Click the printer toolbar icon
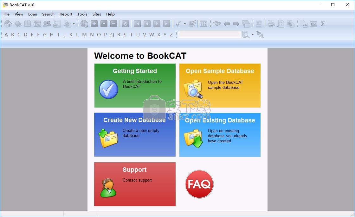 (x=271, y=24)
